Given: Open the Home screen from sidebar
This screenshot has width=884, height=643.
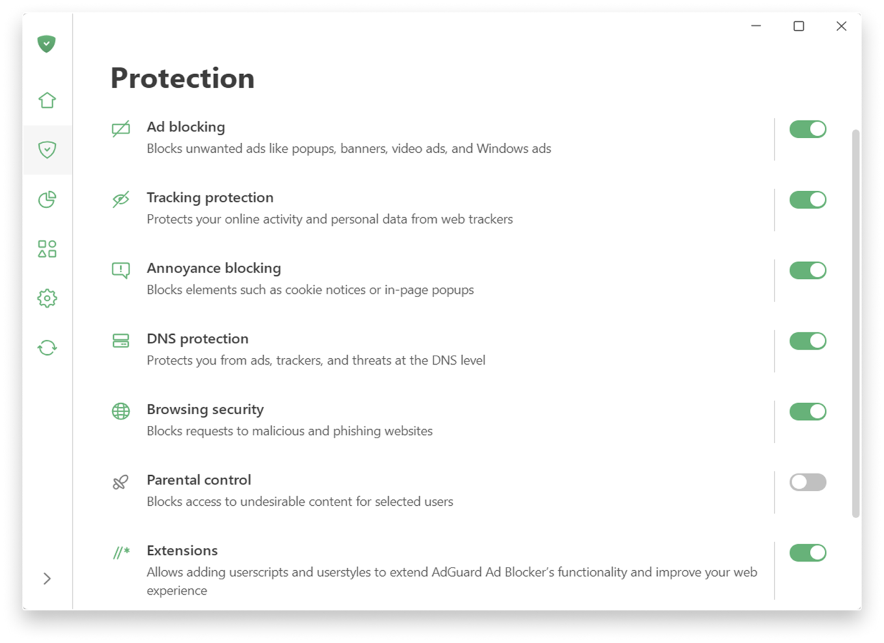Looking at the screenshot, I should [x=47, y=100].
